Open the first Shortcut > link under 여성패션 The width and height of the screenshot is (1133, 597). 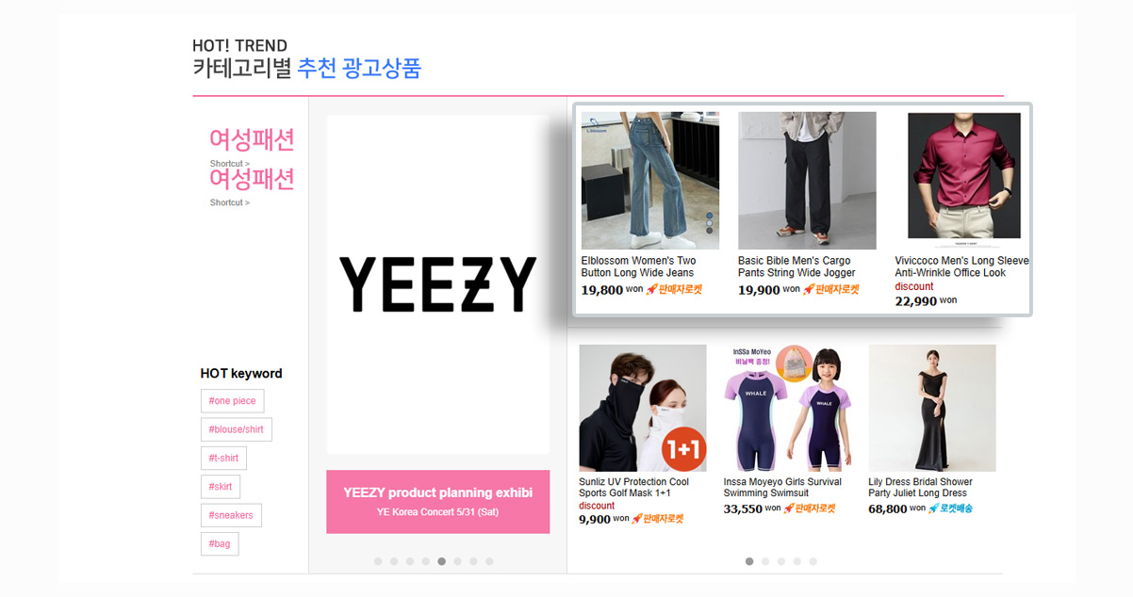[x=230, y=164]
